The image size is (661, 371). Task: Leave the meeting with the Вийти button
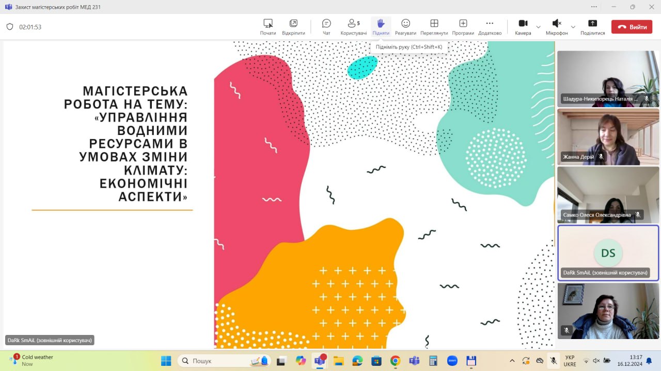632,27
